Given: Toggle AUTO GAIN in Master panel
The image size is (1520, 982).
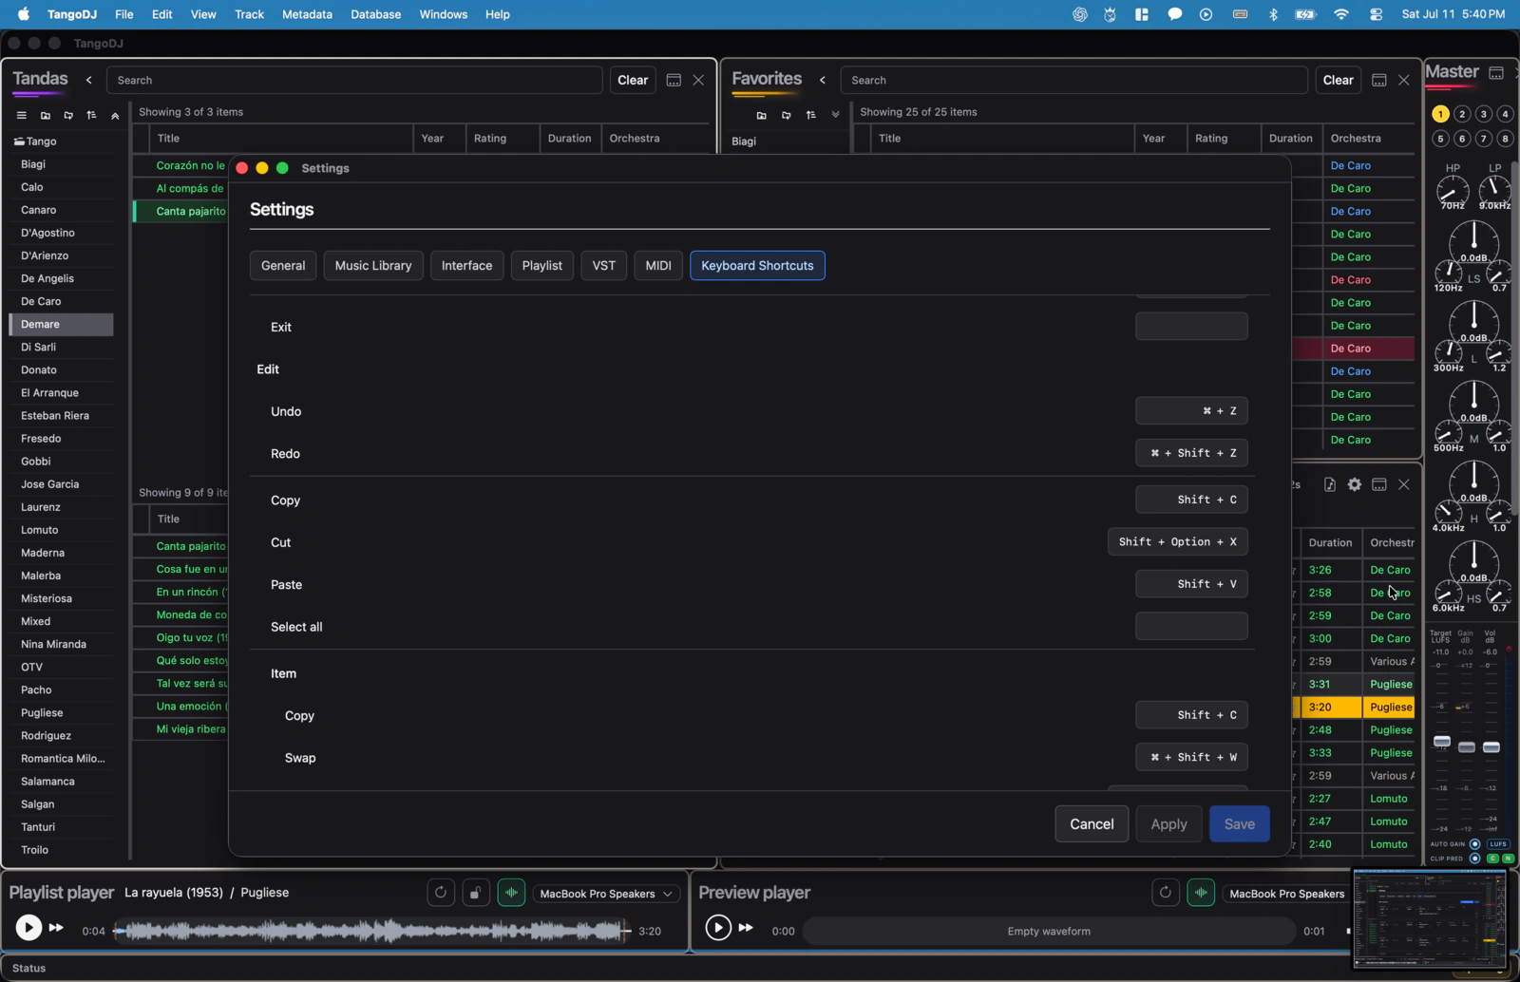Looking at the screenshot, I should pos(1474,843).
